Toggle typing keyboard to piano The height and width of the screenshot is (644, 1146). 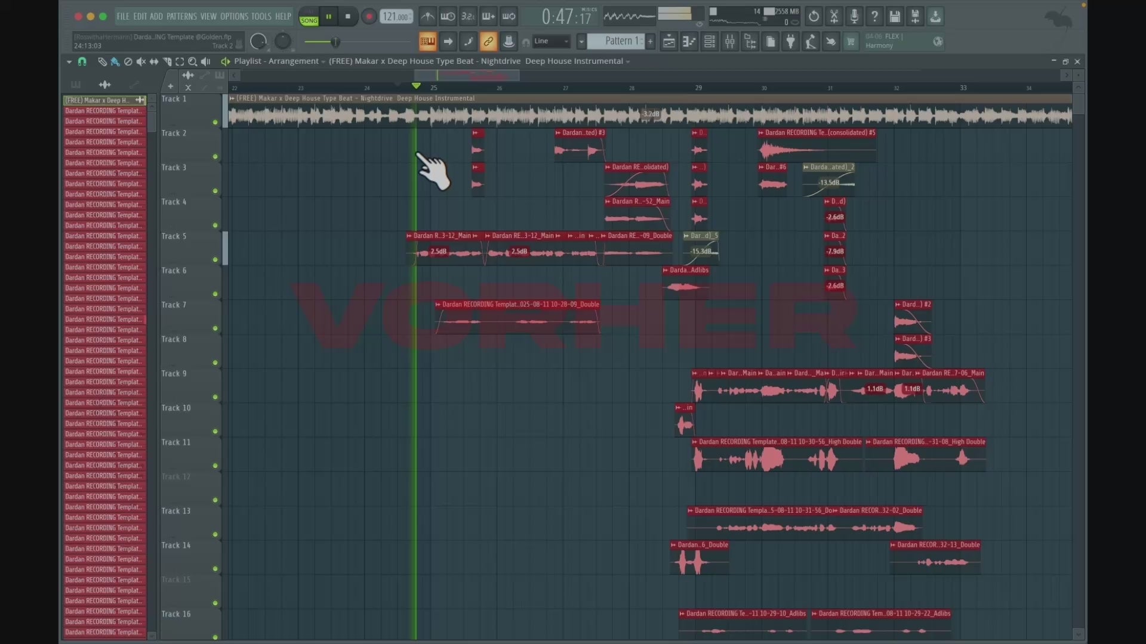tap(427, 42)
